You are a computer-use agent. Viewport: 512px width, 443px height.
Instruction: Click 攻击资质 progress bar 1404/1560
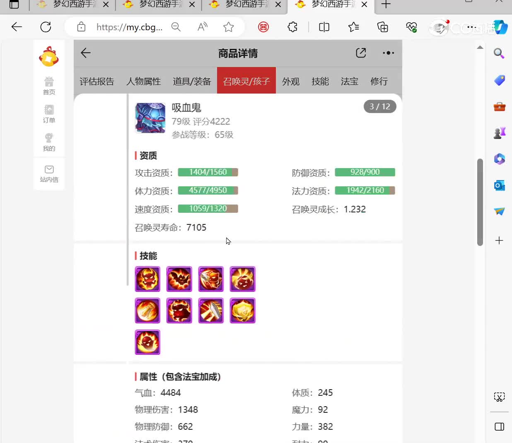208,172
